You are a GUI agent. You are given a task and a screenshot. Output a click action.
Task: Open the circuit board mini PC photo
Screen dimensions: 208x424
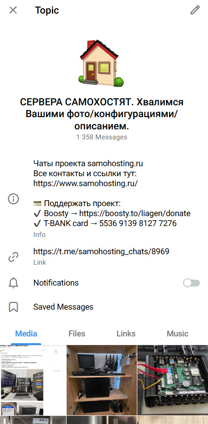[x=173, y=380]
